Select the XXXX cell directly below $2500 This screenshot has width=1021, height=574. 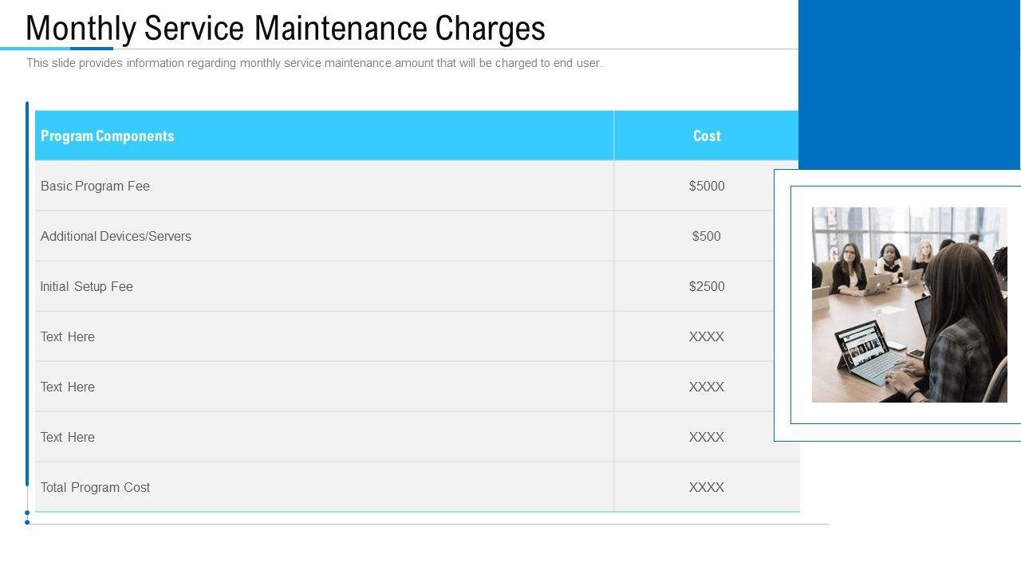[707, 337]
